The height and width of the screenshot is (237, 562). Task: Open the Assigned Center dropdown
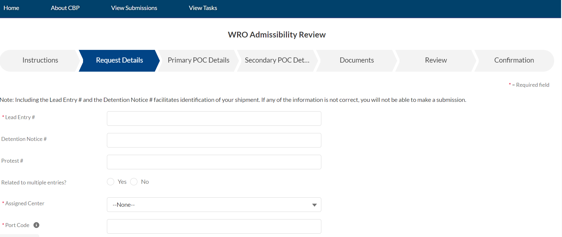click(x=214, y=205)
